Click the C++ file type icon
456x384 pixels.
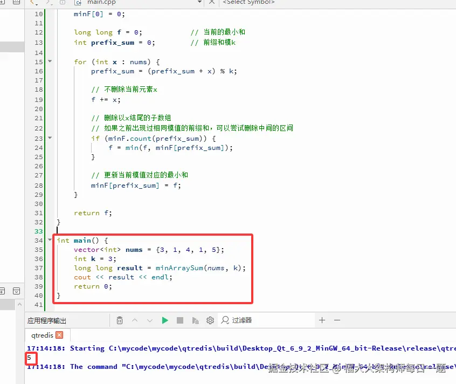click(78, 2)
